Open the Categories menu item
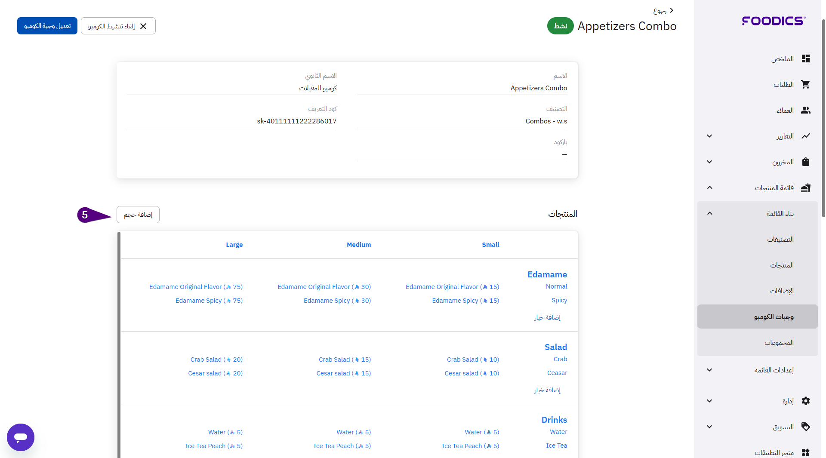The image size is (826, 458). tap(780, 240)
